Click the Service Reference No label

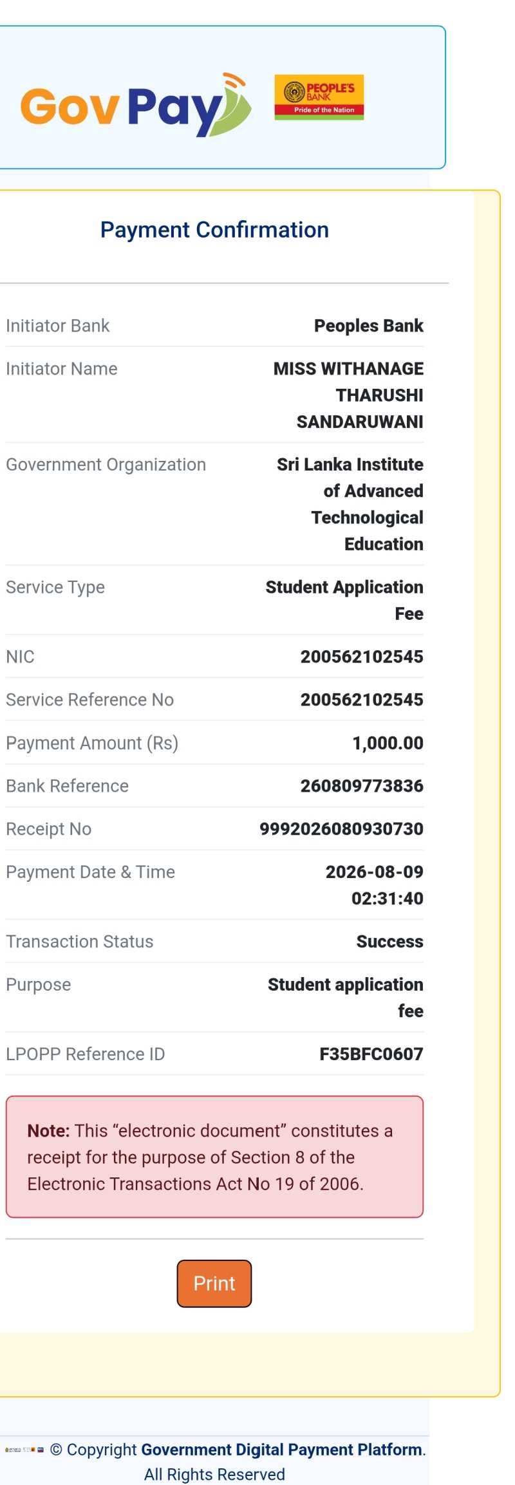(x=90, y=700)
